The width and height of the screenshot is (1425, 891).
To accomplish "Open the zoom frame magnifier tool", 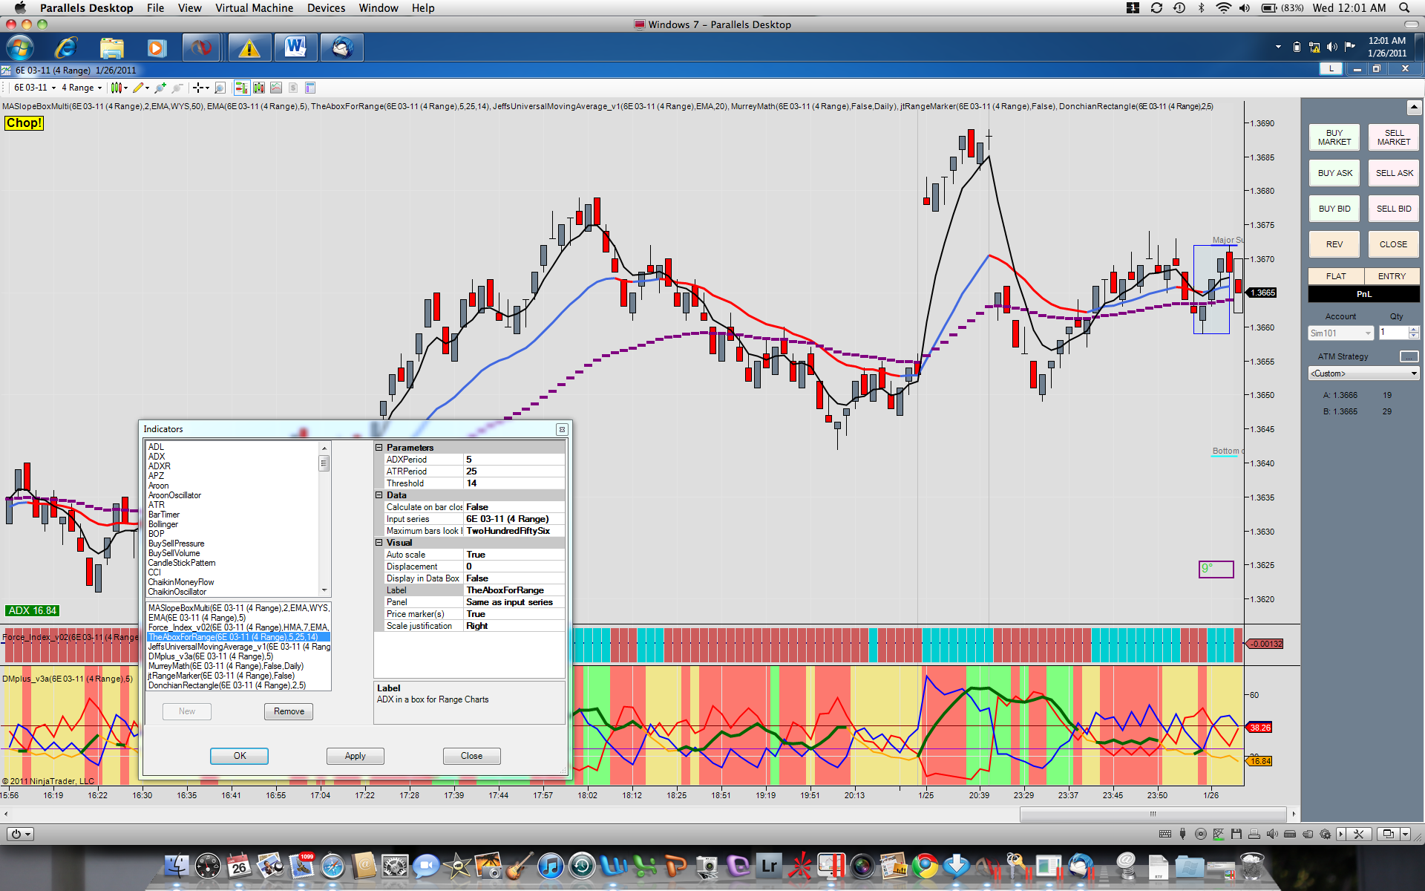I will (x=220, y=88).
